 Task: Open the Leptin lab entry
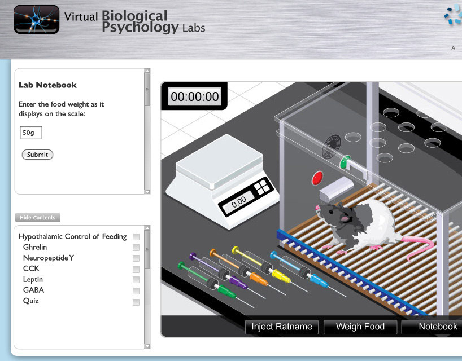[x=33, y=280]
